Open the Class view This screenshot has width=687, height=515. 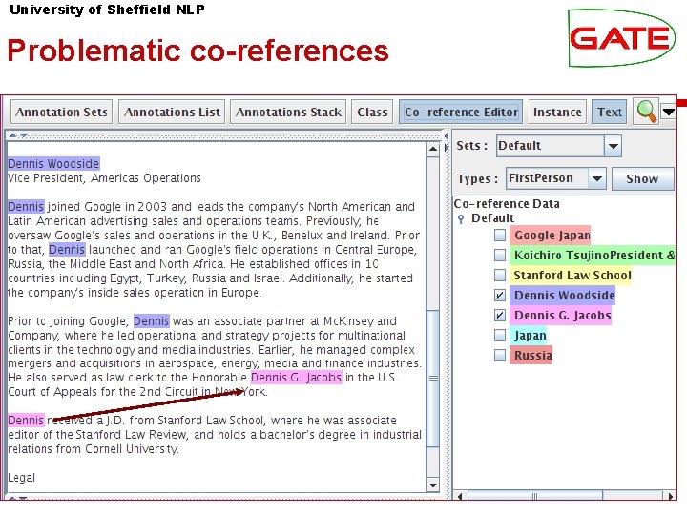[x=372, y=113]
